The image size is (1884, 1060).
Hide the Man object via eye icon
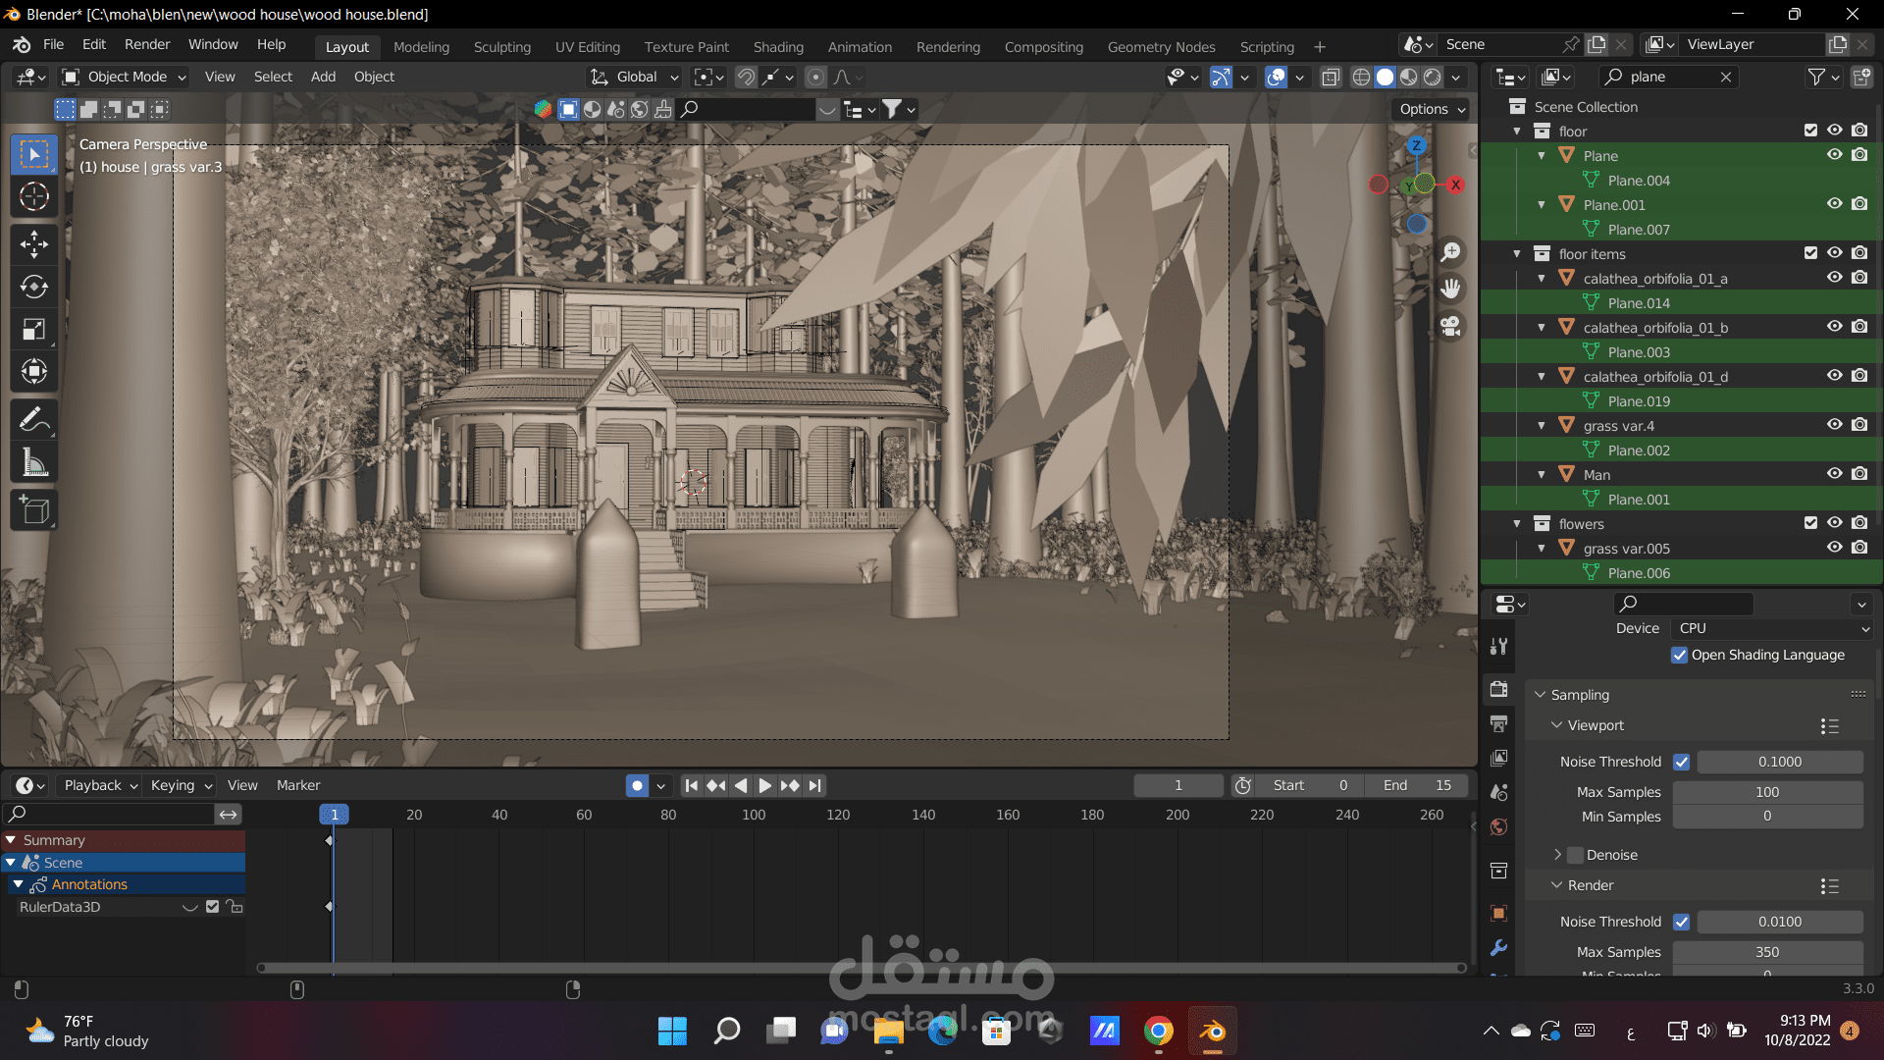point(1834,474)
